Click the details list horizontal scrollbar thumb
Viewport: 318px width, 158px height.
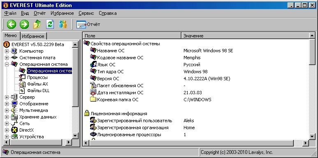click(192, 143)
